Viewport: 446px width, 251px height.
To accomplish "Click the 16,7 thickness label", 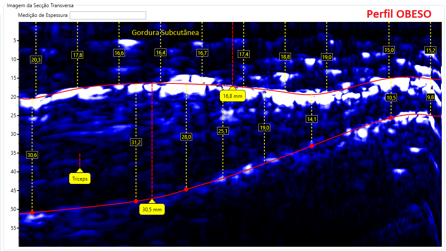I will pos(203,53).
